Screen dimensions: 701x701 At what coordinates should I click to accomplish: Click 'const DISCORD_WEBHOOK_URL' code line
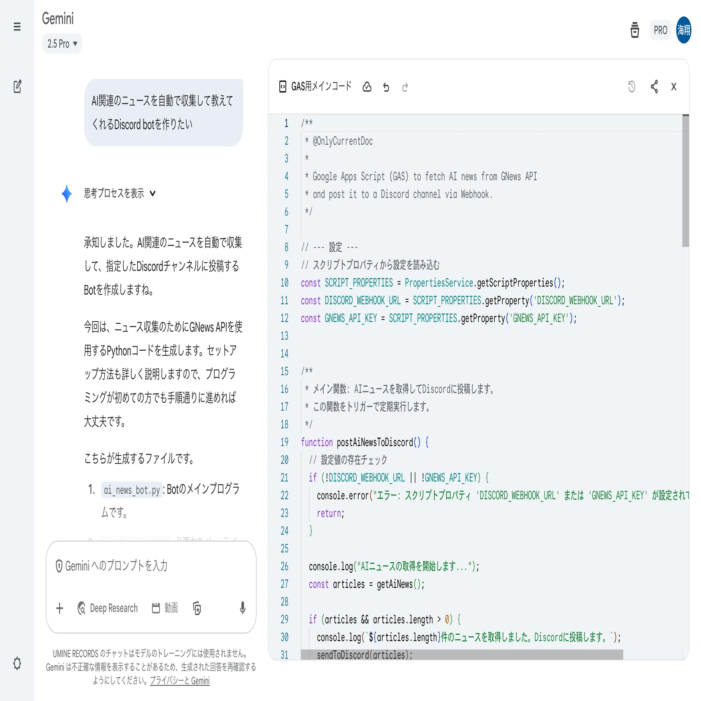tap(463, 300)
